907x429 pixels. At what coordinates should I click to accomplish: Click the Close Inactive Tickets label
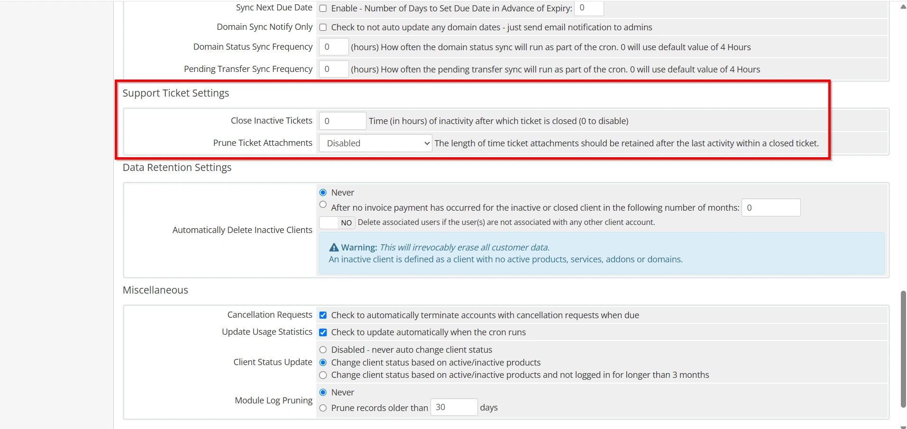point(272,121)
